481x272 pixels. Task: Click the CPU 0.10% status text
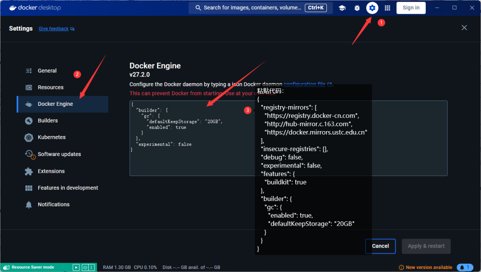[x=145, y=268]
